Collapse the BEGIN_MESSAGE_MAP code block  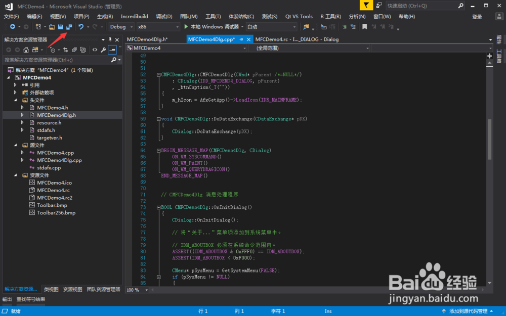(158, 151)
